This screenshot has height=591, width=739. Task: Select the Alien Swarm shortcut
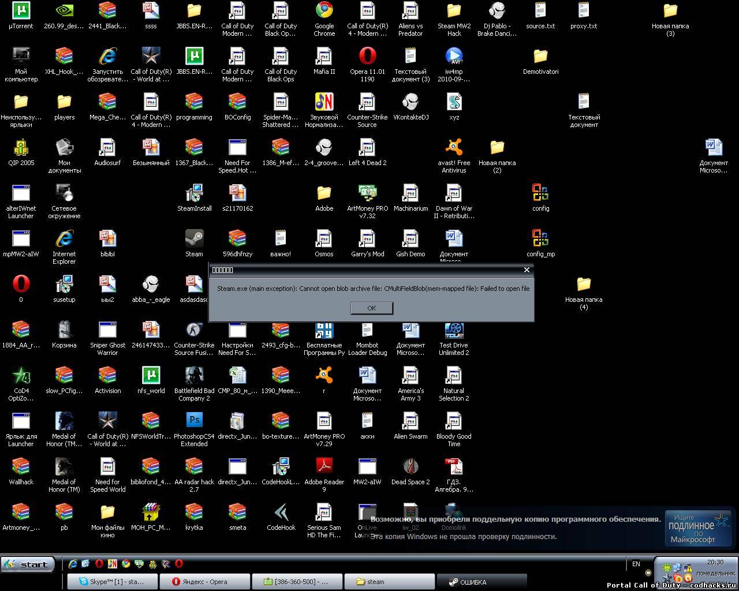click(410, 426)
